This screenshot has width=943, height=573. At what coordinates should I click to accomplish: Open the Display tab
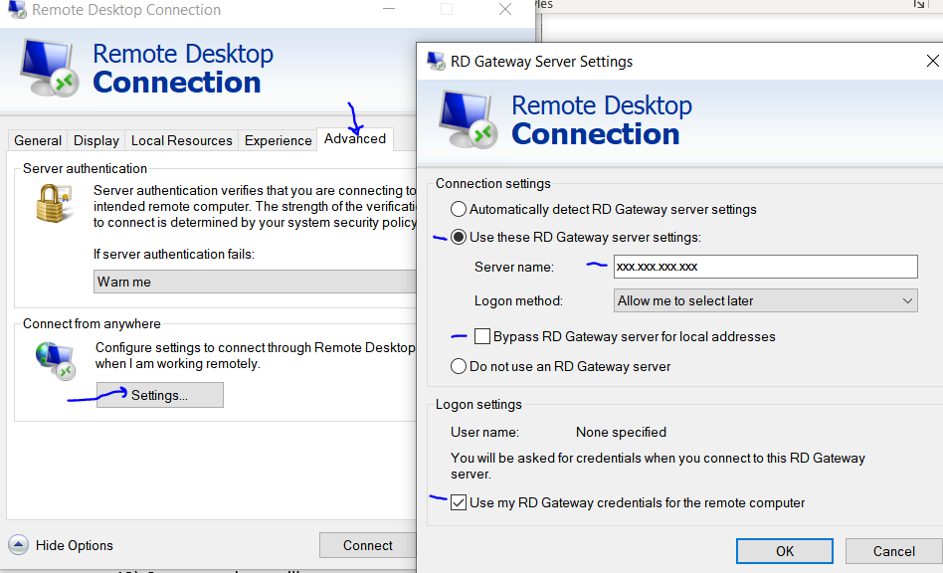point(96,140)
